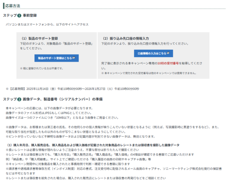This screenshot has width=232, height=182.
Task: Click the (2) 振り込み先口座の情報入力 card title
Action: (126, 39)
